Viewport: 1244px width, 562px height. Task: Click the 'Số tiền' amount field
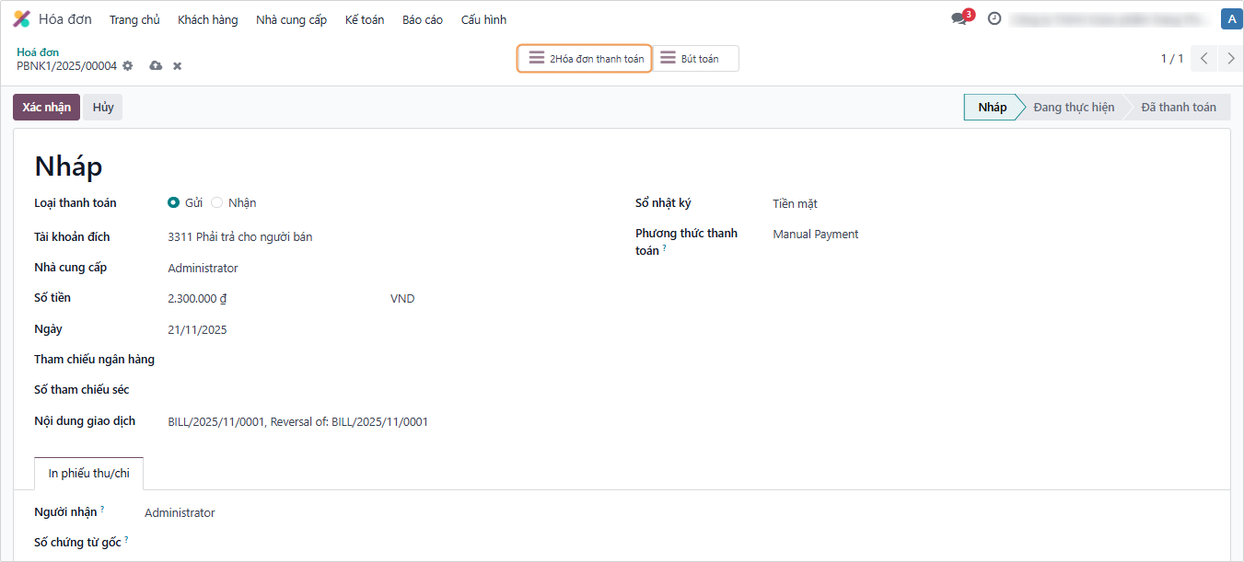[267, 299]
